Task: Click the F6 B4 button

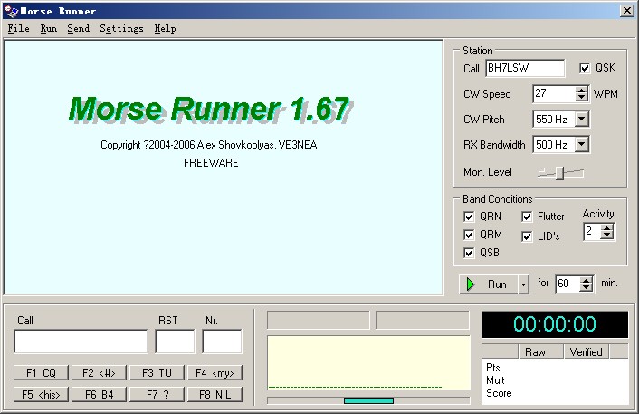Action: (x=99, y=394)
